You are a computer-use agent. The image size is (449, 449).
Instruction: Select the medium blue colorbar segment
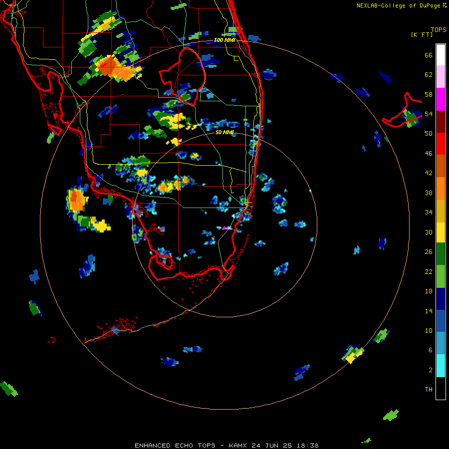441,321
